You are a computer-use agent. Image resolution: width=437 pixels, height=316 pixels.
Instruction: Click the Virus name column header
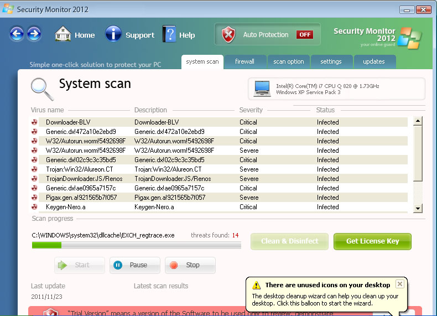[48, 110]
